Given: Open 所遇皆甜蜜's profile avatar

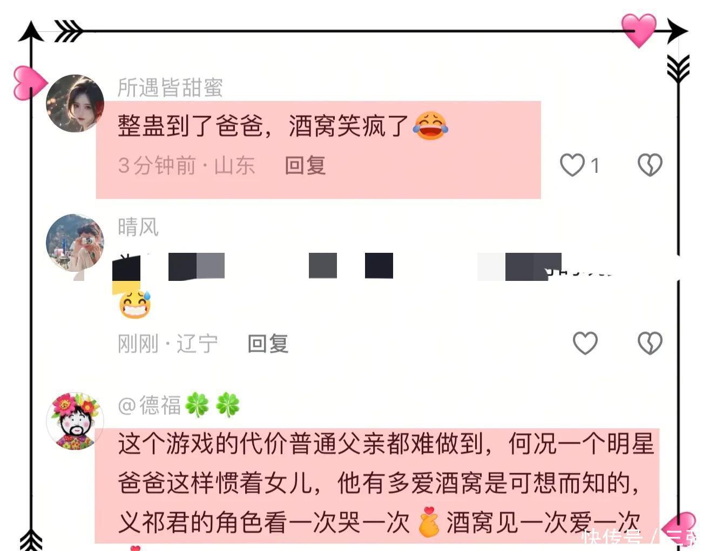Looking at the screenshot, I should (75, 103).
